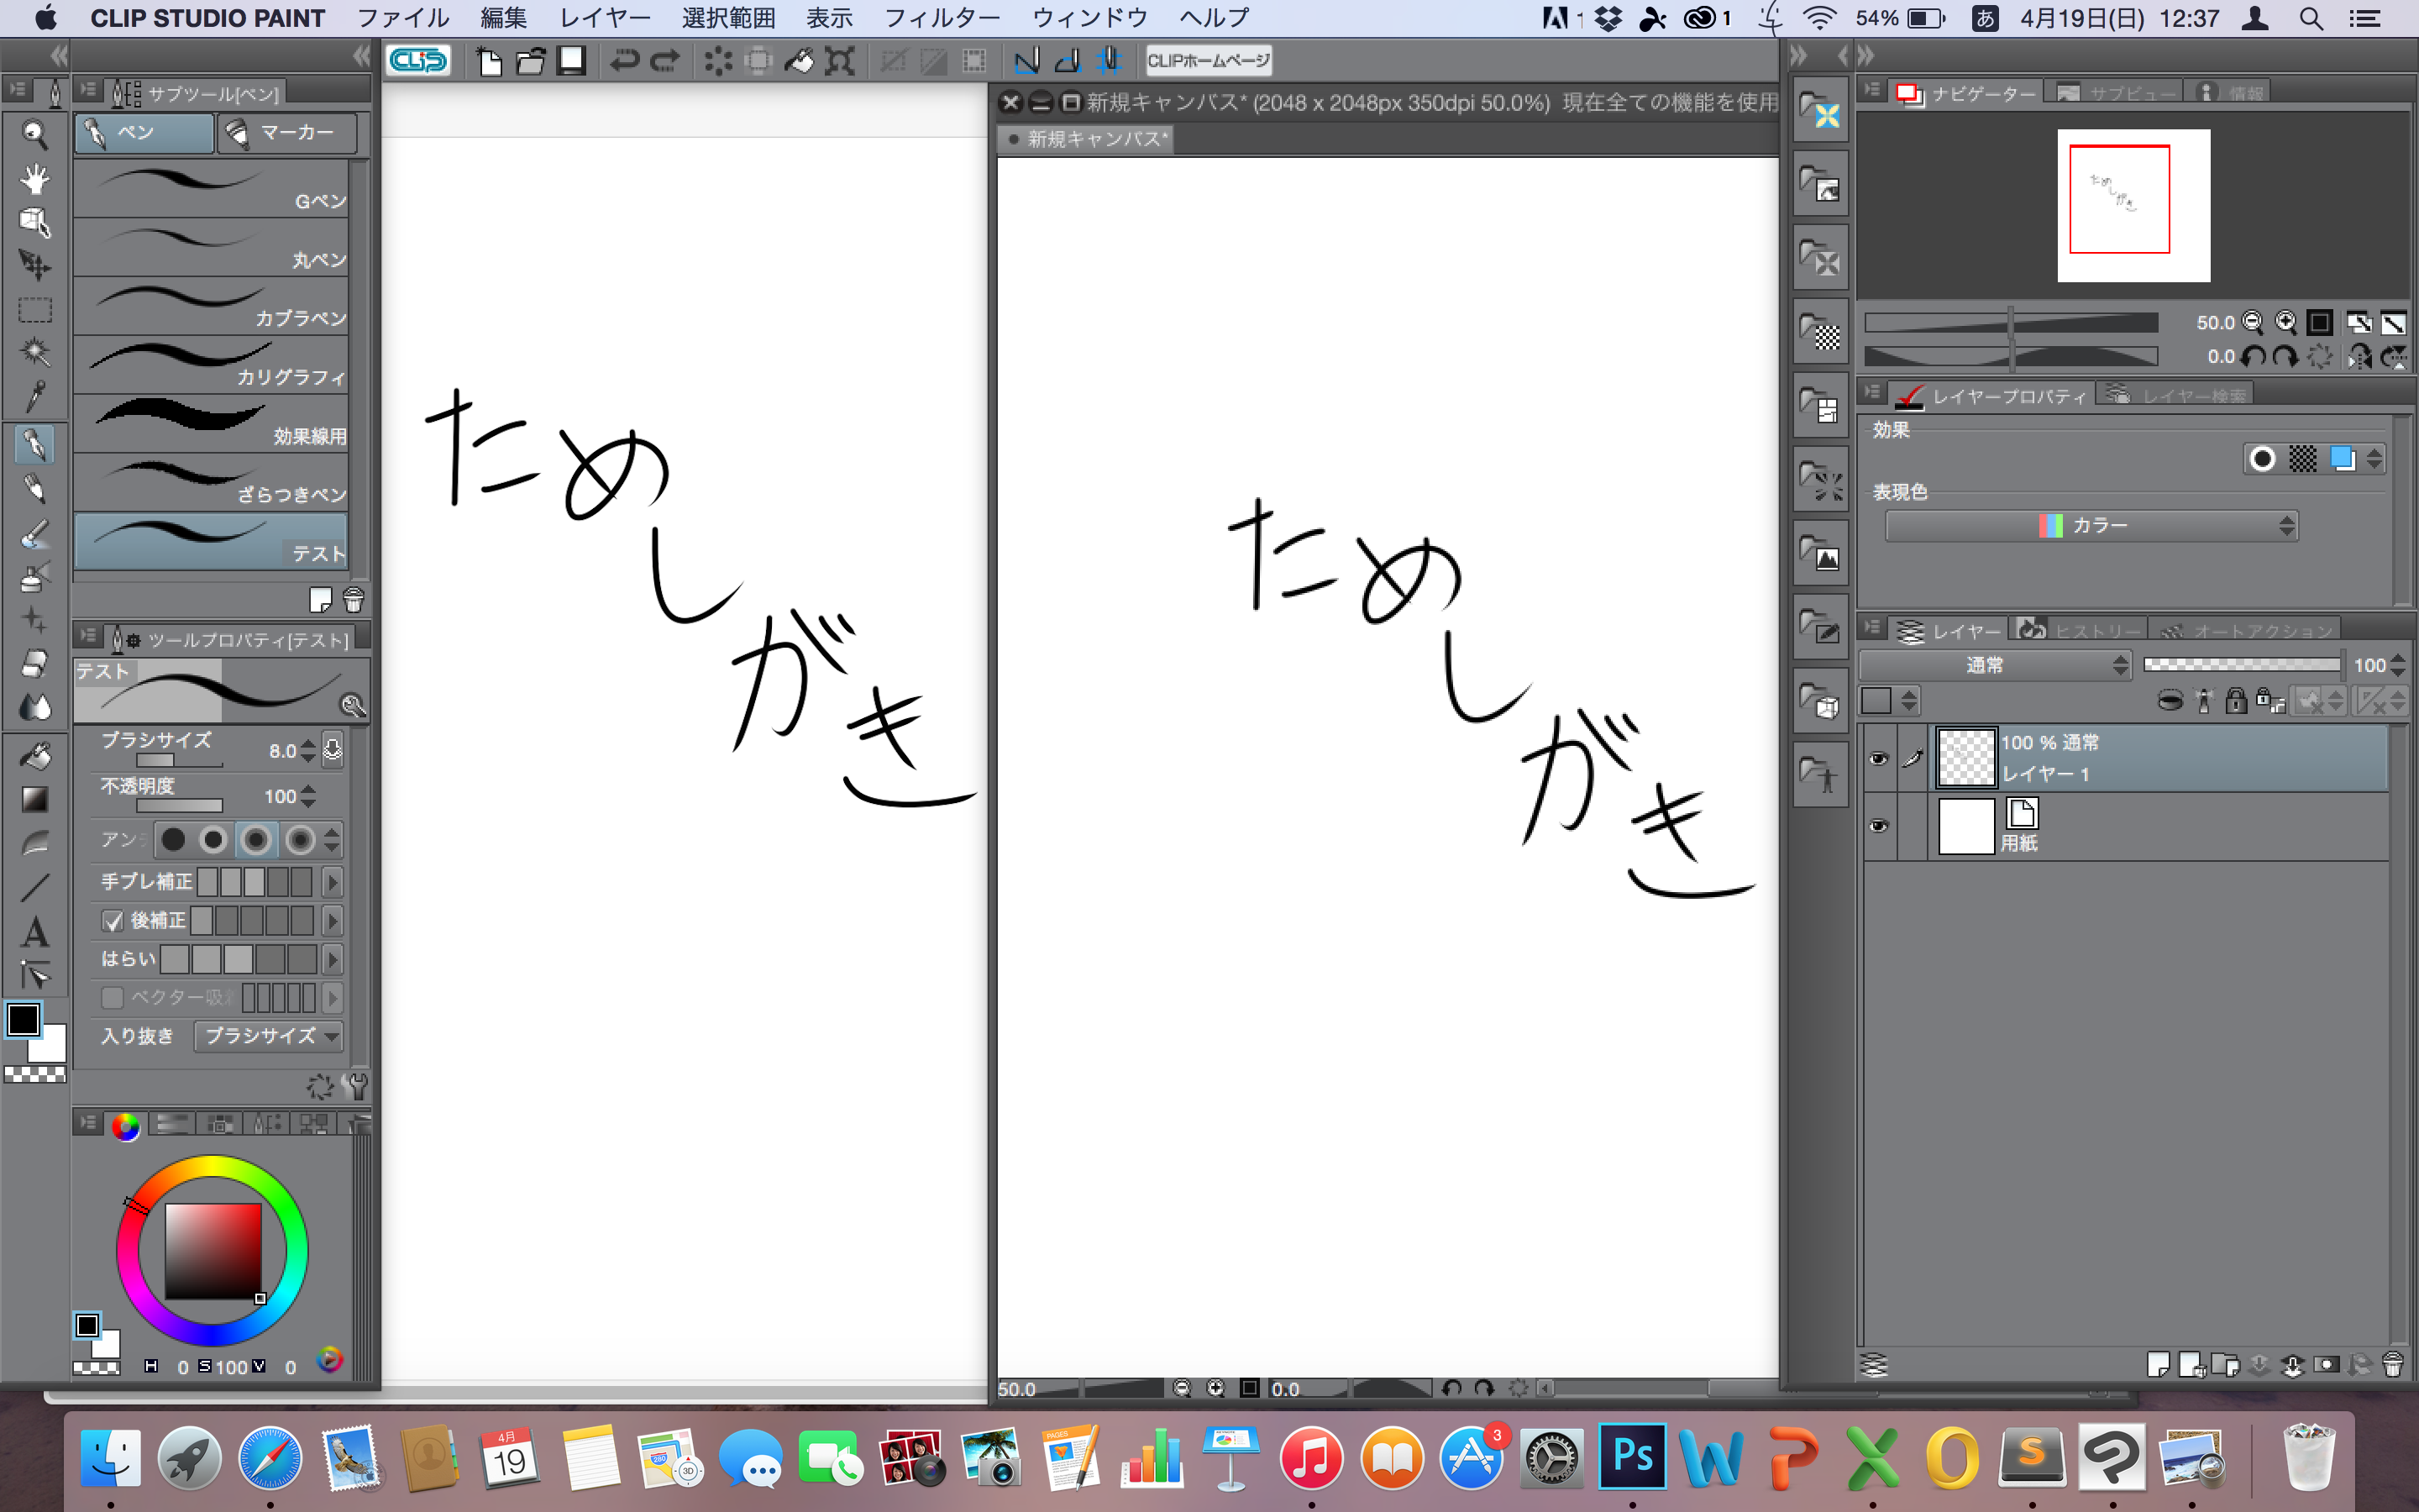Click the save icon in toolbar
This screenshot has width=2419, height=1512.
572,61
